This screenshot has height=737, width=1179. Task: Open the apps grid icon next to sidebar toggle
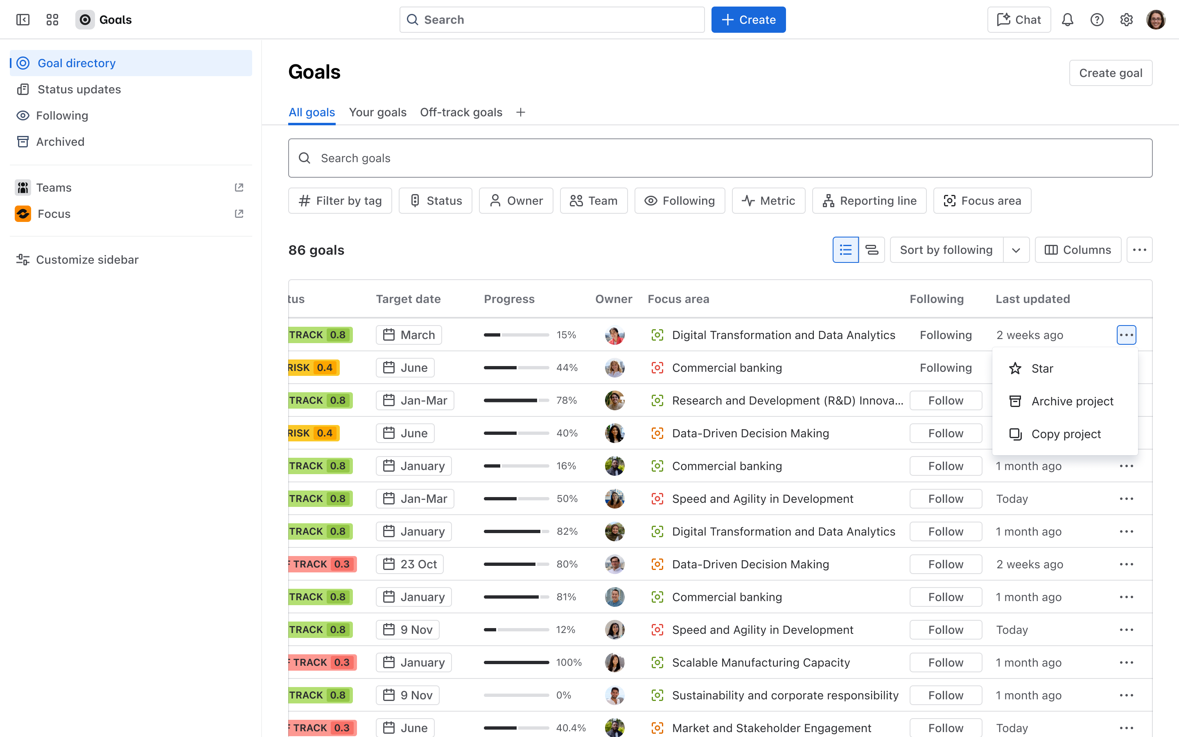[x=52, y=20]
